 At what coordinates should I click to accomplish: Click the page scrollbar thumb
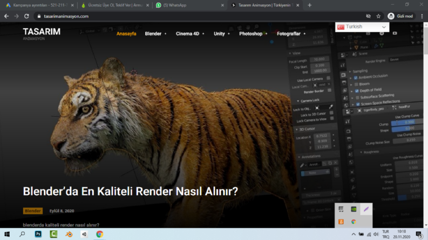coord(426,40)
